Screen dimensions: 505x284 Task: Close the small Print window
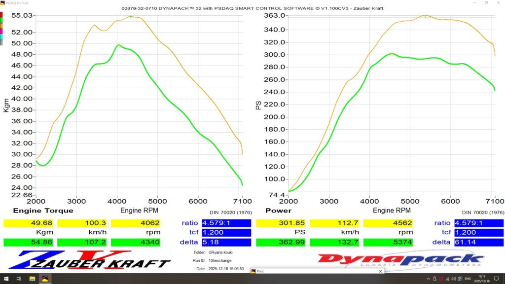pos(380,271)
